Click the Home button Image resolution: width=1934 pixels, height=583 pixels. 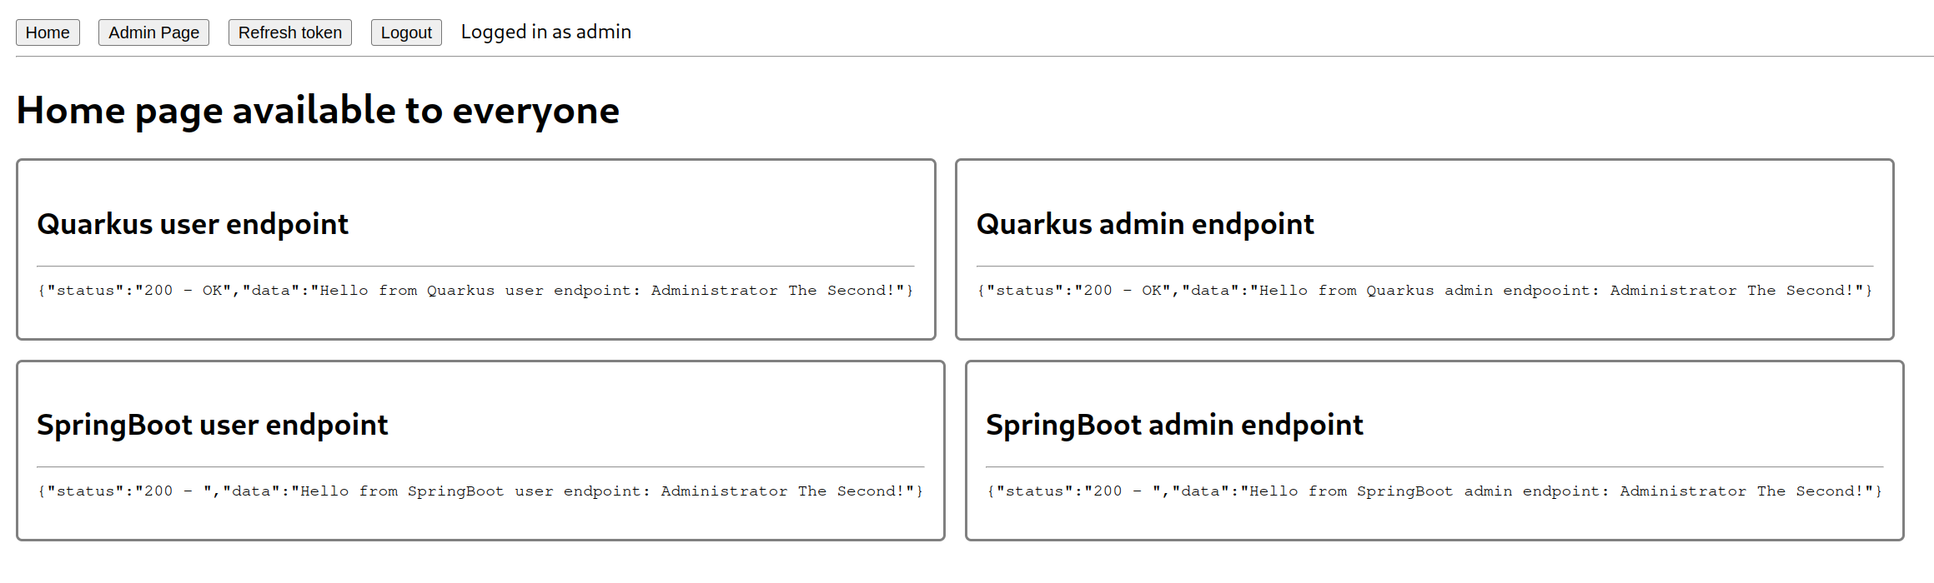click(x=48, y=32)
